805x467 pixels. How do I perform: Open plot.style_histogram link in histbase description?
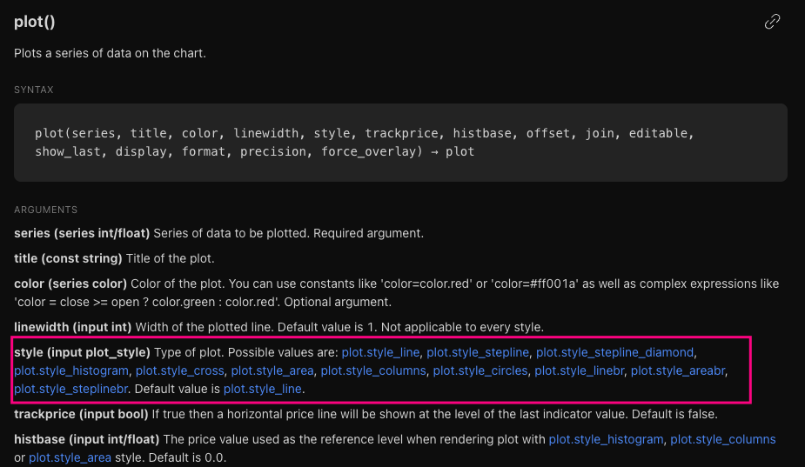(606, 440)
